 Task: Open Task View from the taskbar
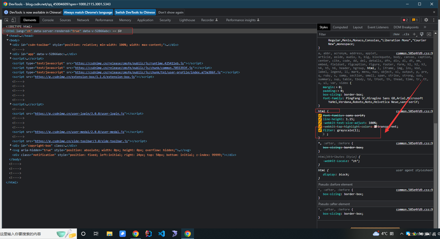point(96,234)
